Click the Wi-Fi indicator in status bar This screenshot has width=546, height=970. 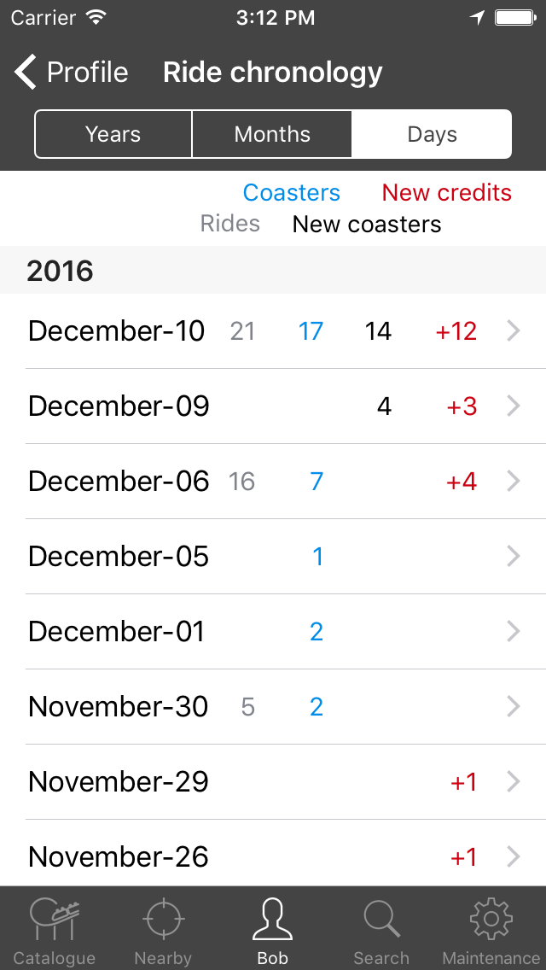[x=97, y=16]
